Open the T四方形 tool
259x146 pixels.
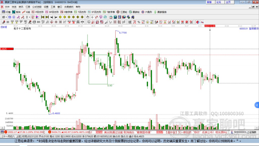tap(80, 12)
